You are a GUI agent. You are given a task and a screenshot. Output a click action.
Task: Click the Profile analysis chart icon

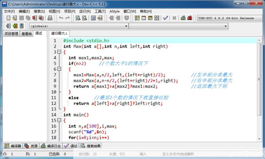pos(183,18)
